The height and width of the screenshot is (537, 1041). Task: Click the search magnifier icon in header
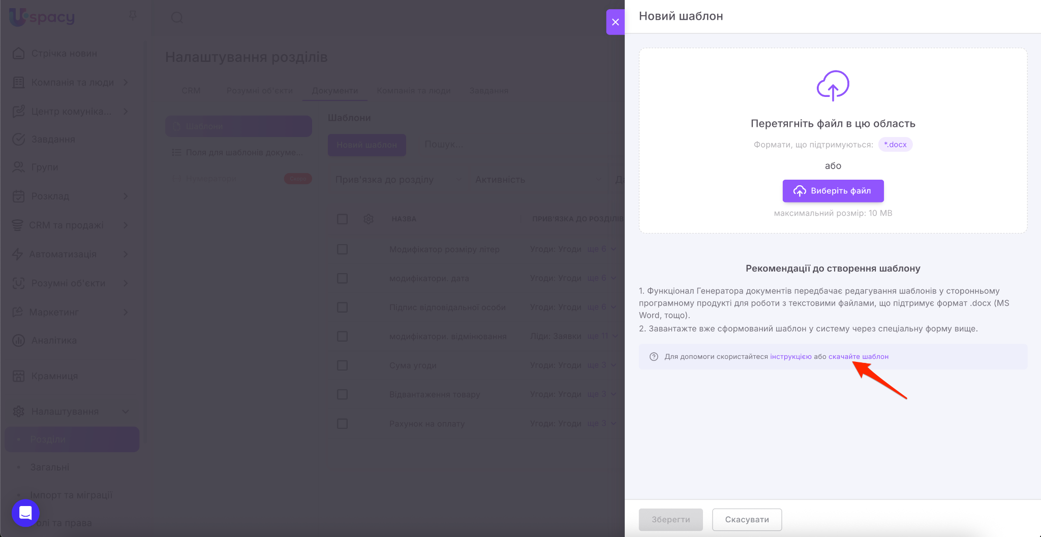coord(177,18)
